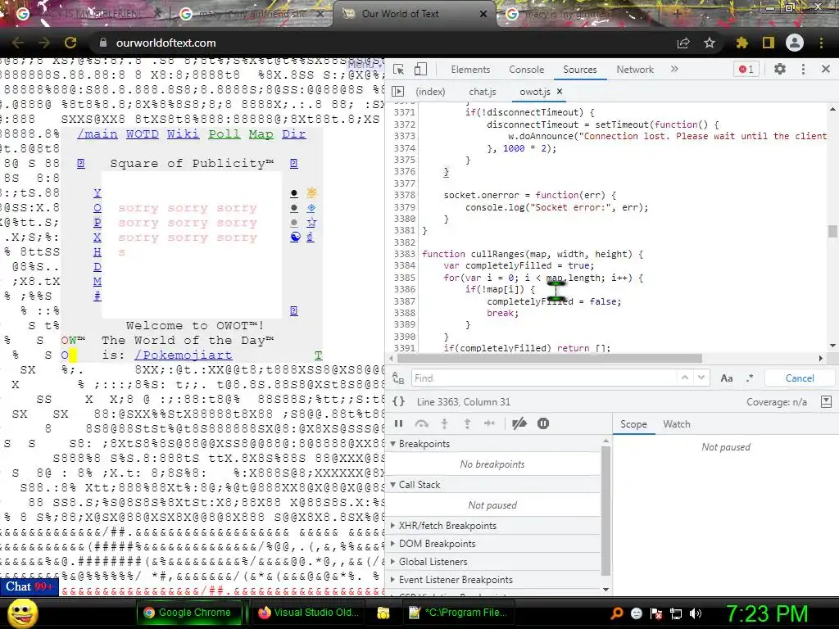
Task: Pick the dark gray circle color dot
Action: [x=294, y=207]
